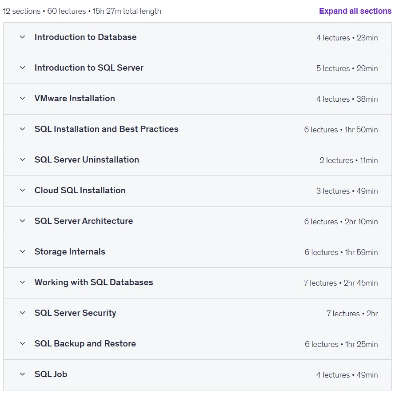
Task: Click the SQL Server Security title
Action: [76, 313]
